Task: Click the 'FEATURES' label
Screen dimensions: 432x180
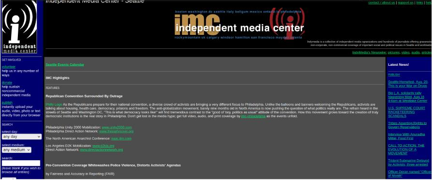Action: point(52,88)
